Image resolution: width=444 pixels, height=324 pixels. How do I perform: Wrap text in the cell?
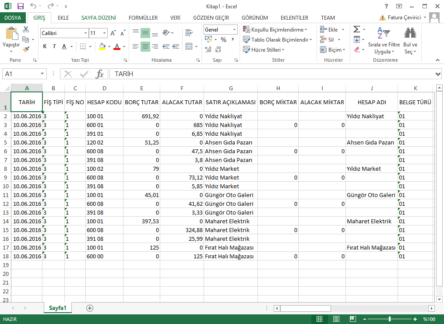189,32
